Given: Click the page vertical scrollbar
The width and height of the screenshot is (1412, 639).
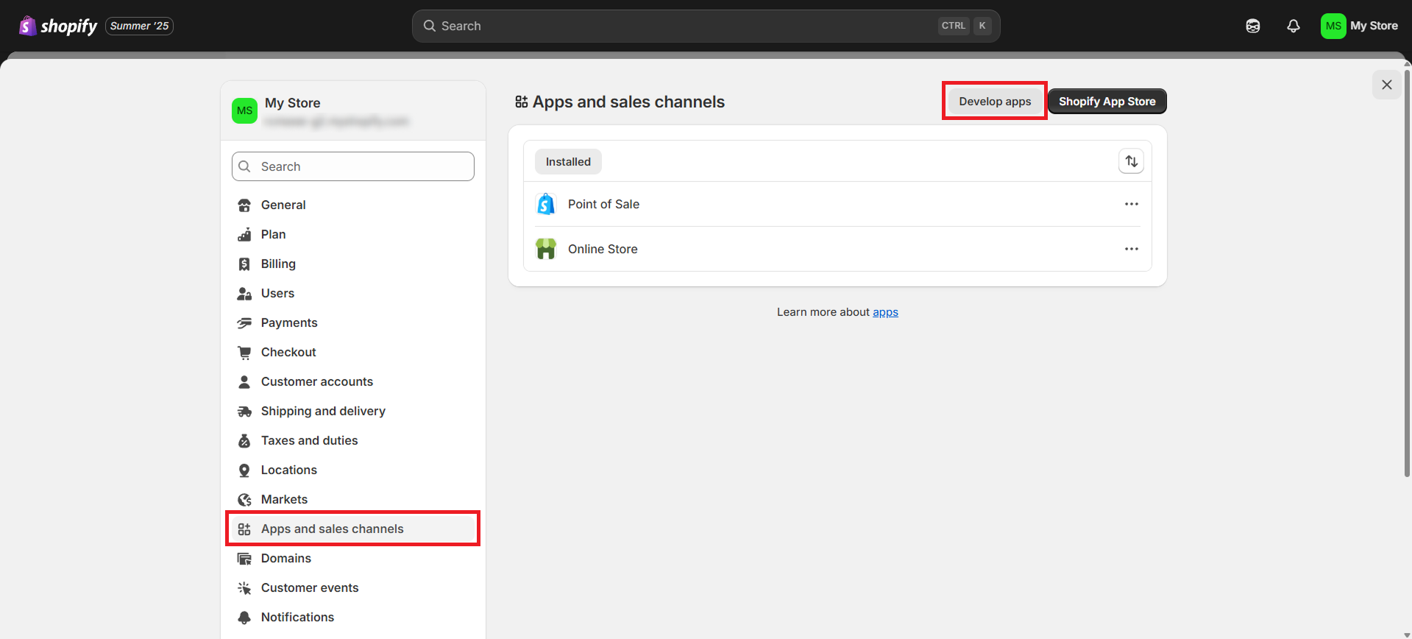Looking at the screenshot, I should click(1408, 272).
